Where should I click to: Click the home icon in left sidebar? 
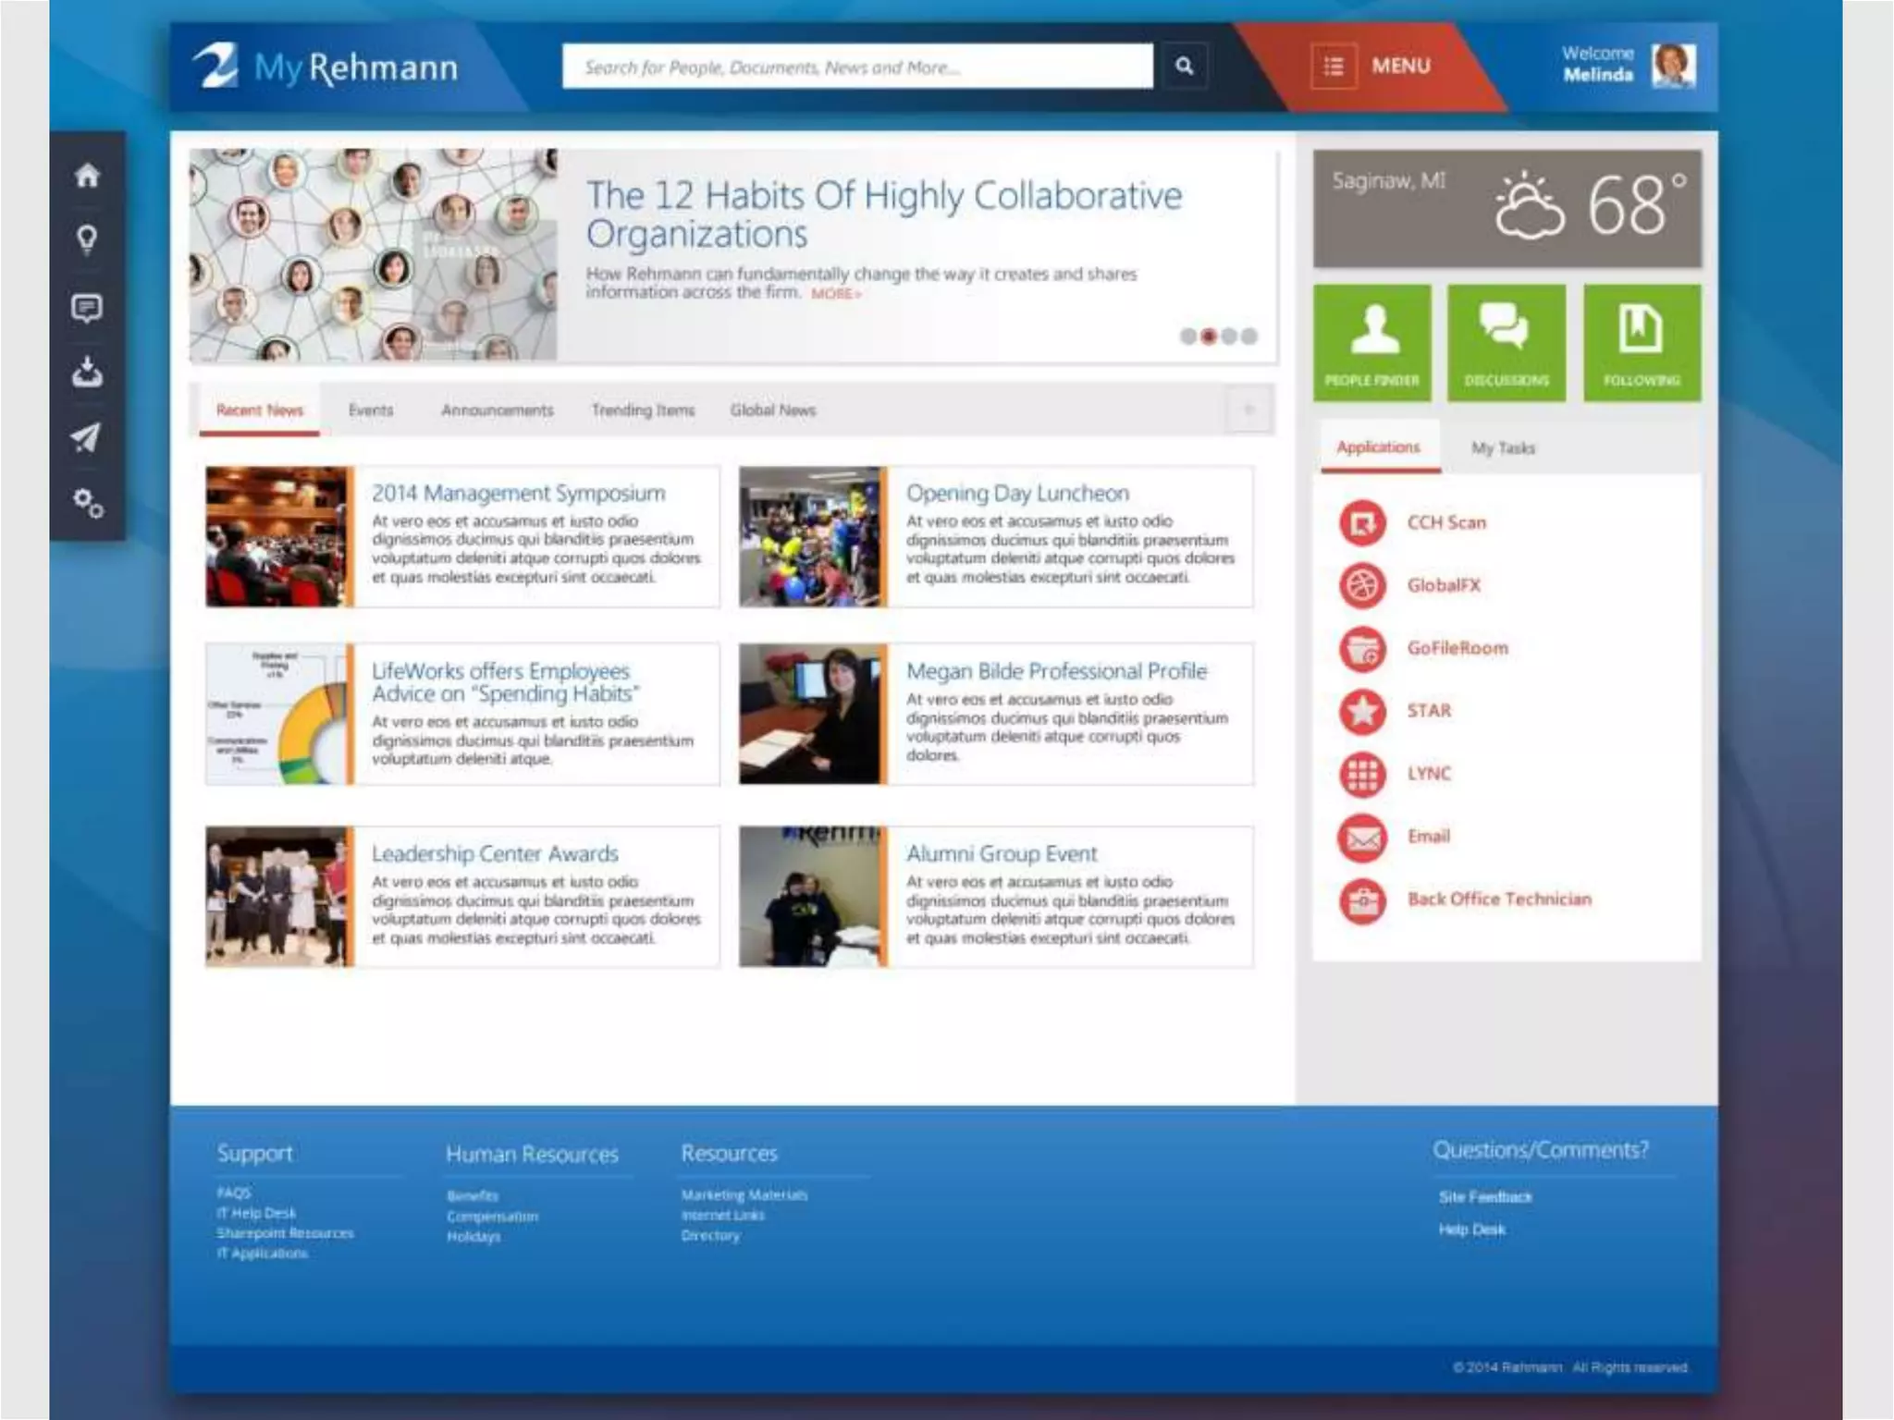pos(87,175)
